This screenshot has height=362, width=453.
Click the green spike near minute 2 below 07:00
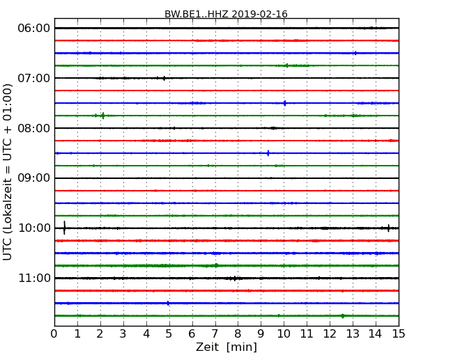tap(103, 116)
